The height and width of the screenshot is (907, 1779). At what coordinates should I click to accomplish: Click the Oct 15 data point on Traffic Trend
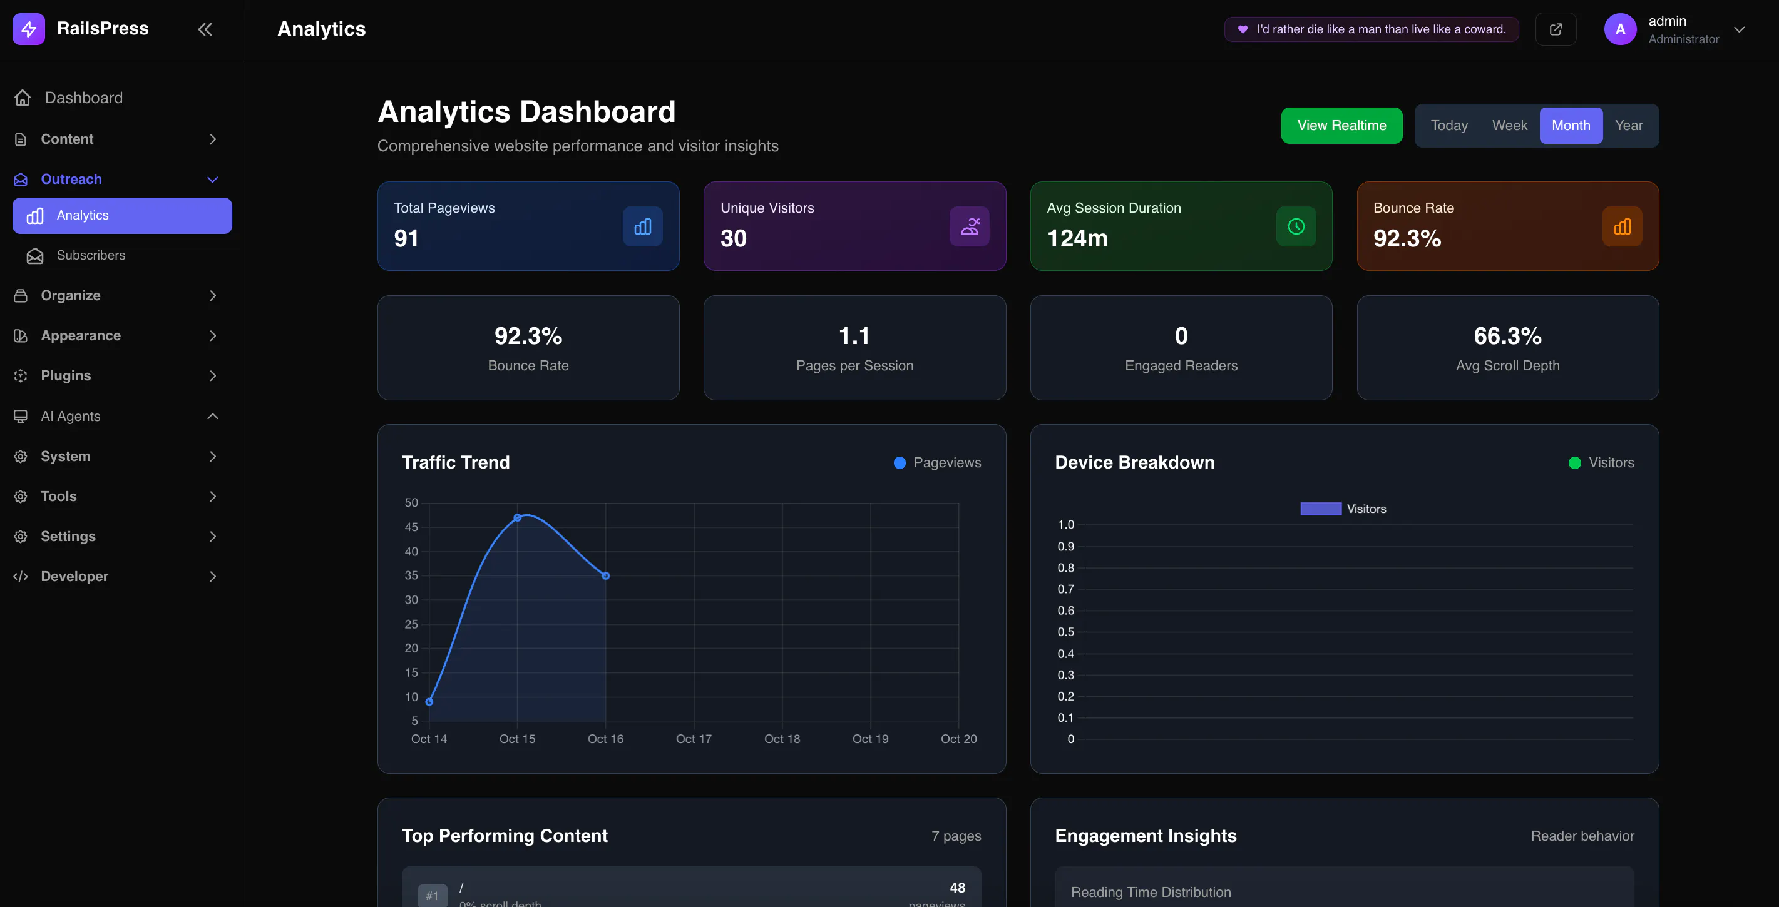517,518
